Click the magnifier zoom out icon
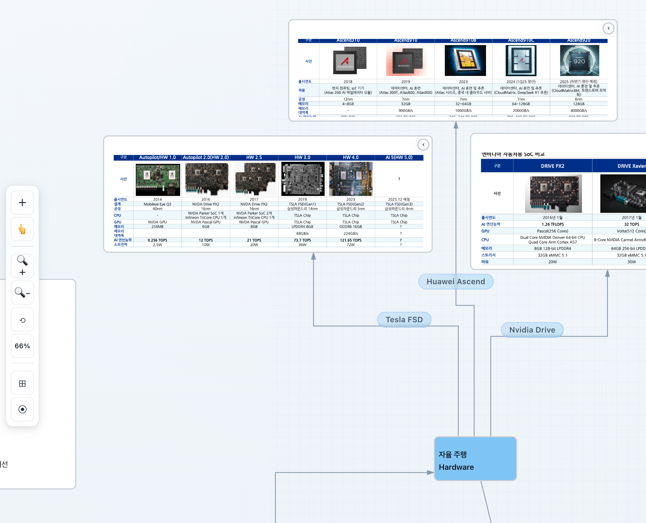 point(22,293)
